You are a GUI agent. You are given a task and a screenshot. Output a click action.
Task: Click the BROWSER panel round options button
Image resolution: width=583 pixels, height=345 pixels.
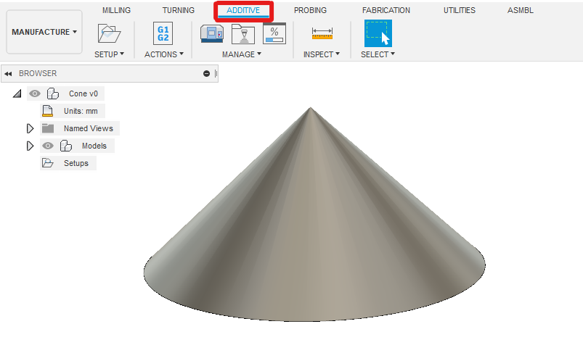click(x=207, y=73)
